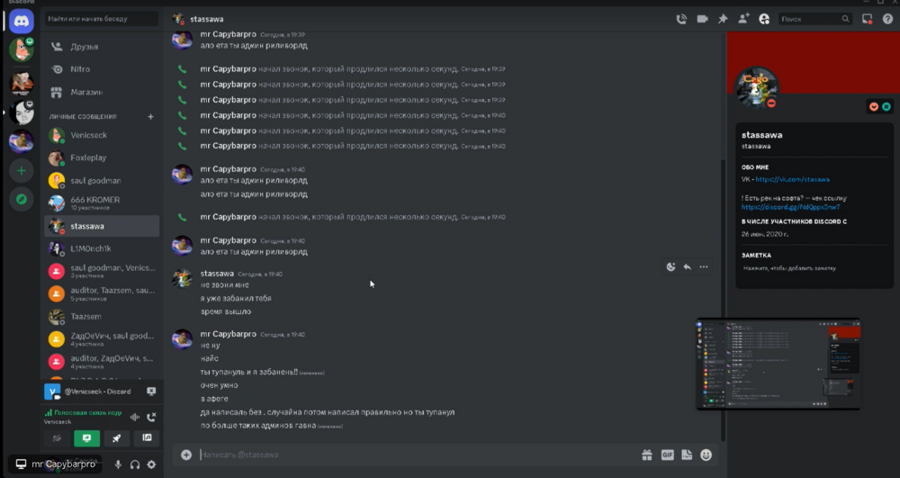Image resolution: width=900 pixels, height=478 pixels.
Task: Stop the @Venicseck screen stream
Action: [151, 392]
